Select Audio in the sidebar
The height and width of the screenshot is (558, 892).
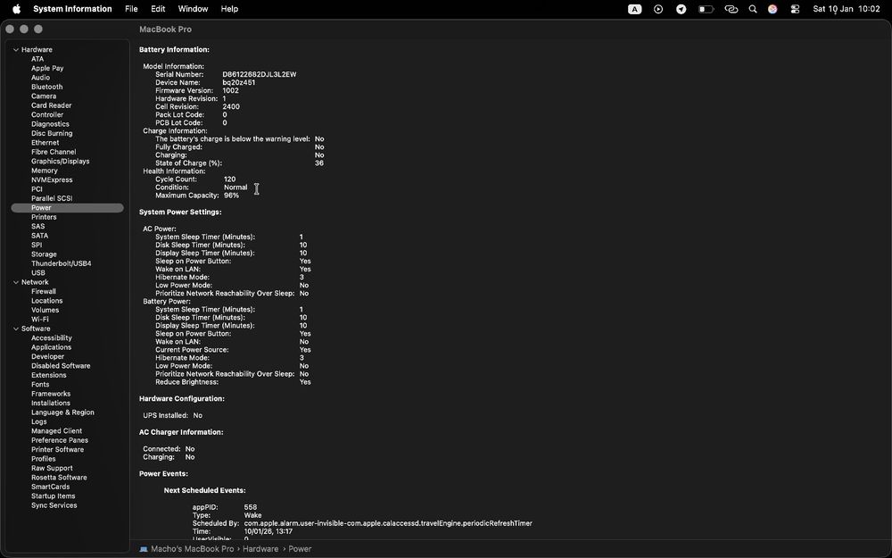pyautogui.click(x=40, y=78)
